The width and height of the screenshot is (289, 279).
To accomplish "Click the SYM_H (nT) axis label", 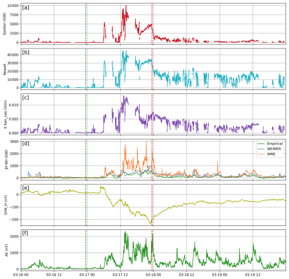I will [x=6, y=205].
